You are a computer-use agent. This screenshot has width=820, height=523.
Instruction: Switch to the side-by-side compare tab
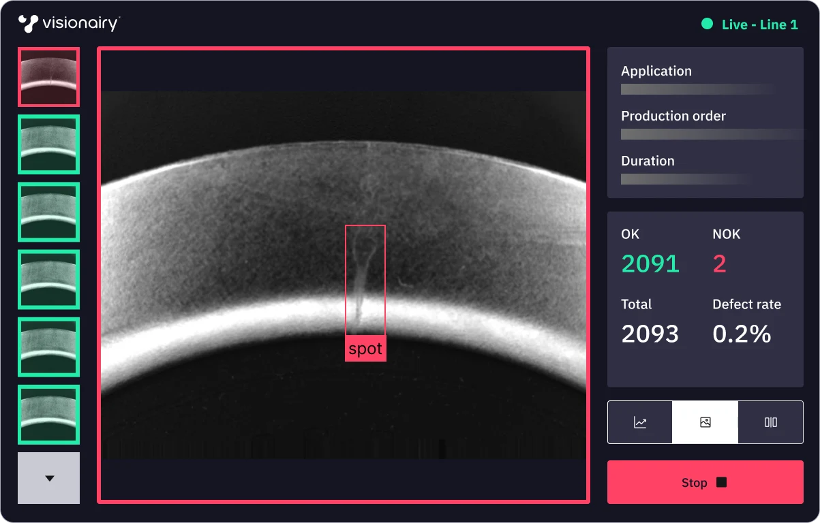coord(770,422)
